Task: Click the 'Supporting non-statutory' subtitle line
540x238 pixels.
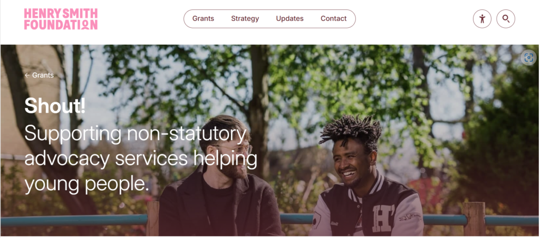Action: 135,134
